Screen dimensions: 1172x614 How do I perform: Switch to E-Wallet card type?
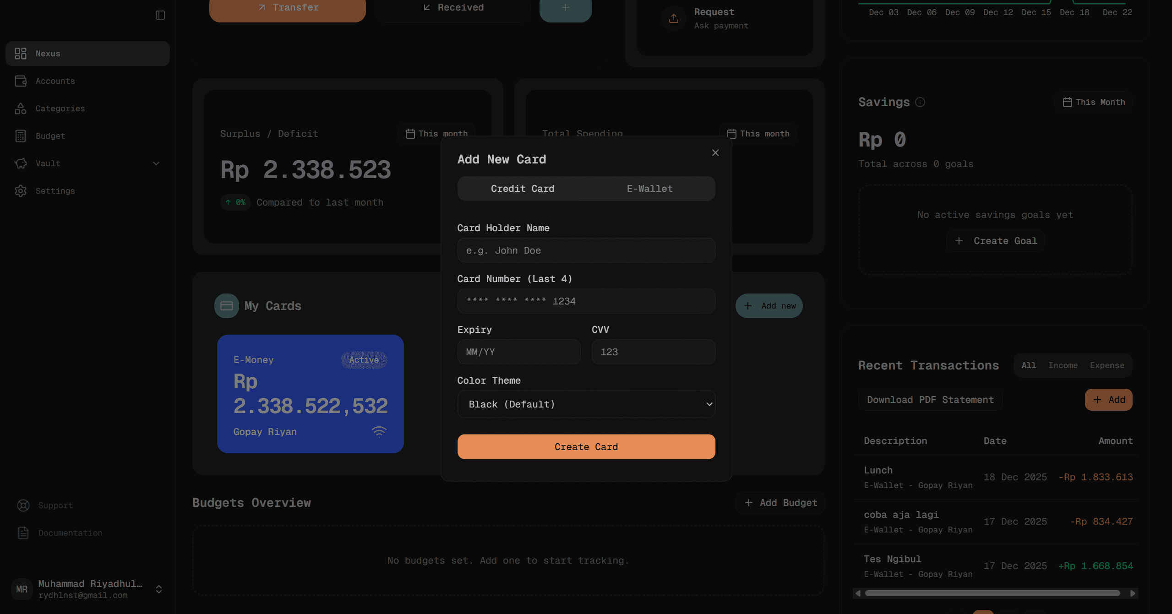[649, 189]
